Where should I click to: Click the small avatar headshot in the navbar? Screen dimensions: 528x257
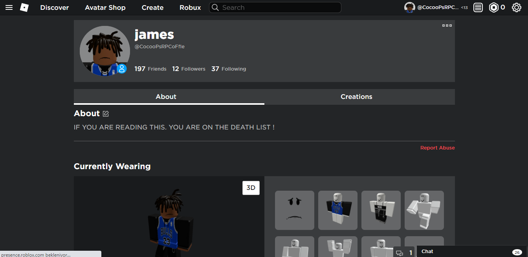pyautogui.click(x=410, y=7)
